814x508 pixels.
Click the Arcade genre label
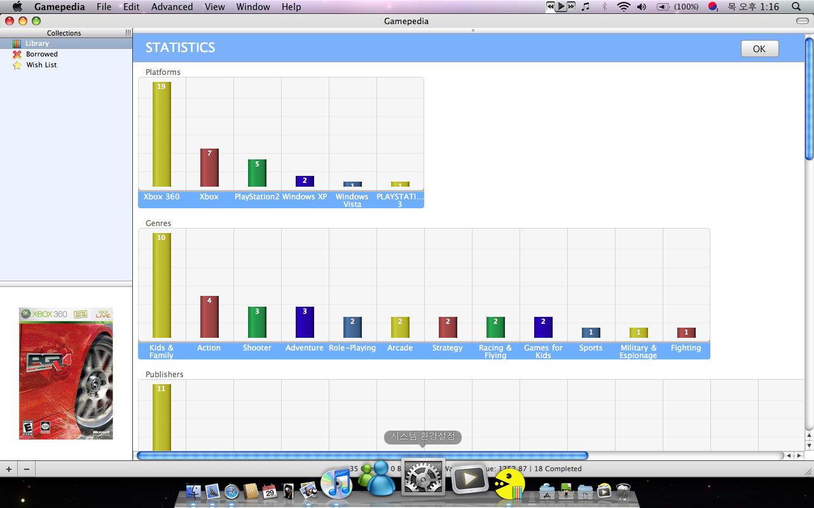tap(400, 348)
